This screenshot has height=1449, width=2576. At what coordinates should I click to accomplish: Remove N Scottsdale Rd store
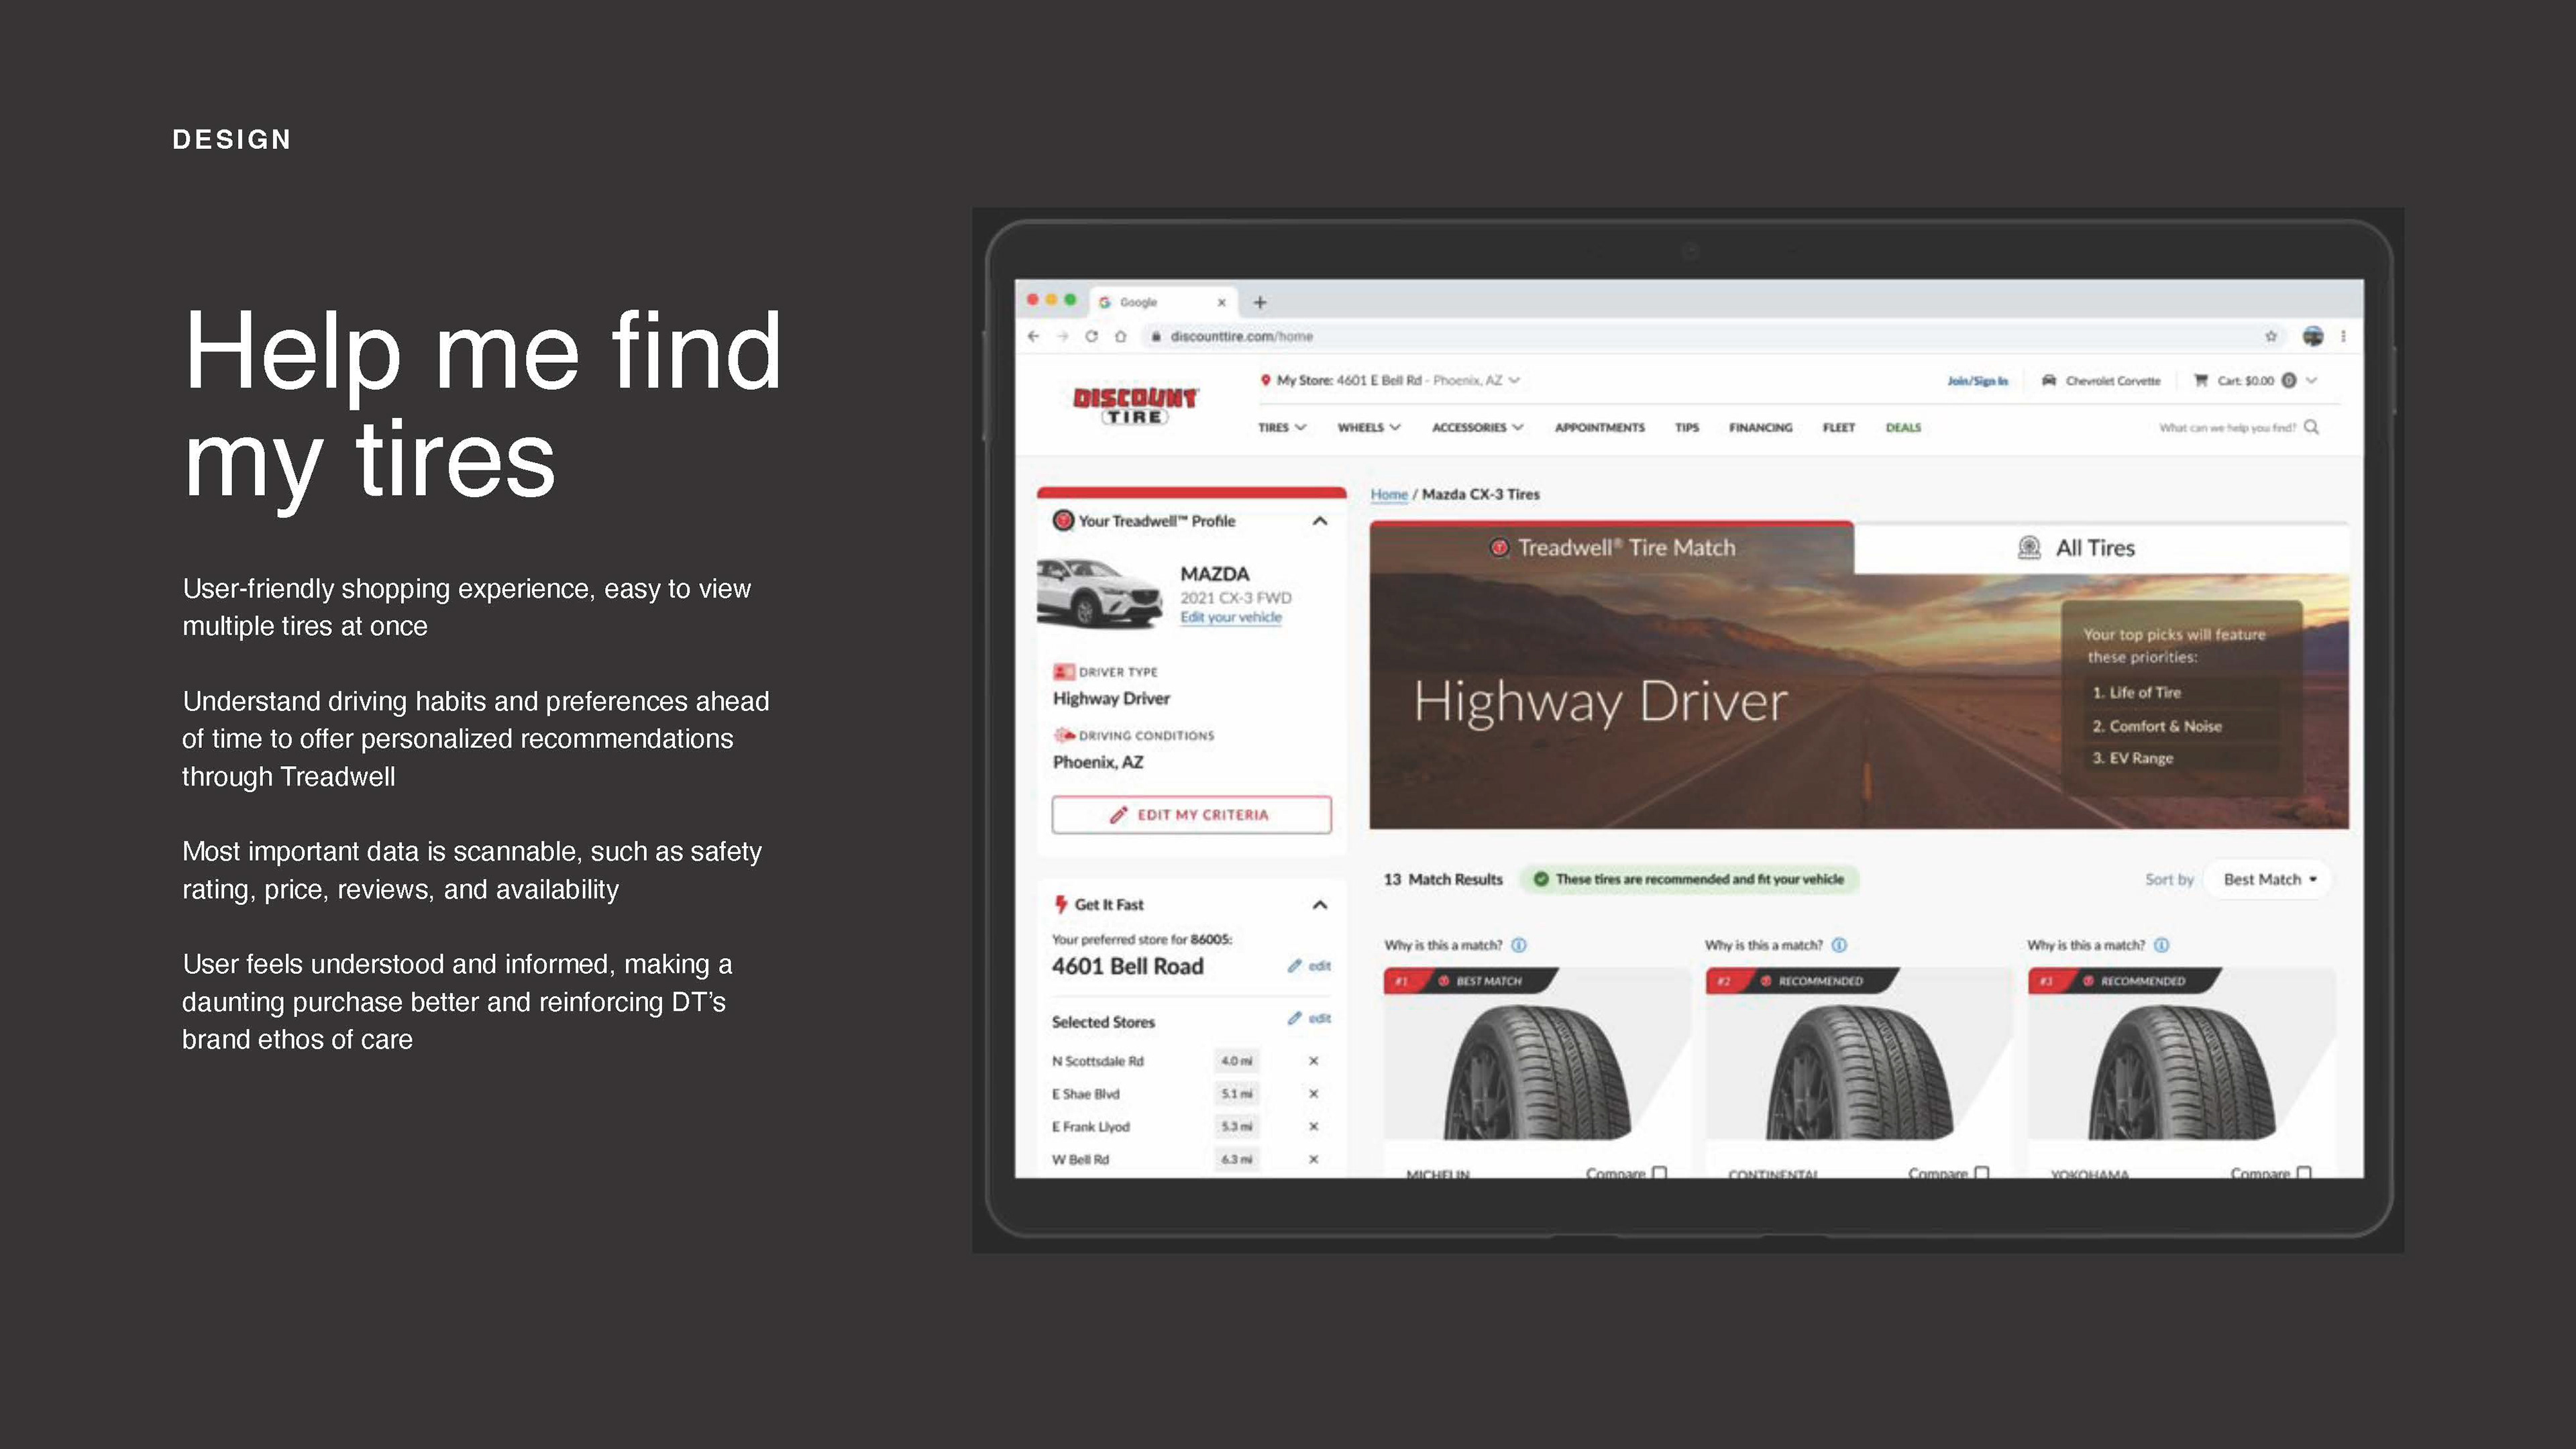pos(1313,1061)
